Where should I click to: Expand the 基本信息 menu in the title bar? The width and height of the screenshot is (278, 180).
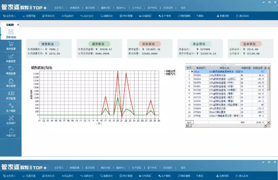90,8
